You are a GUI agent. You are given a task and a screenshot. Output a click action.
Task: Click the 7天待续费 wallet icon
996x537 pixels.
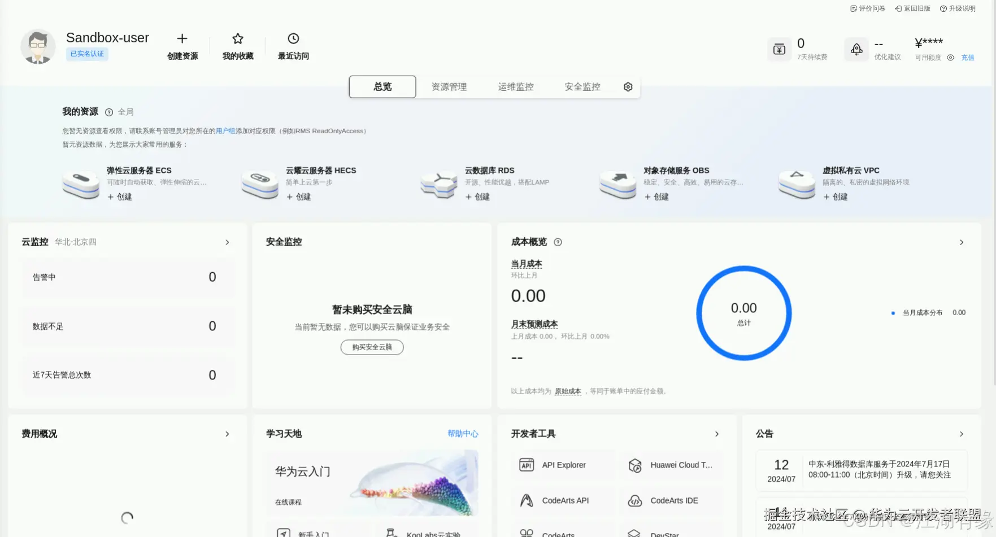coord(779,49)
